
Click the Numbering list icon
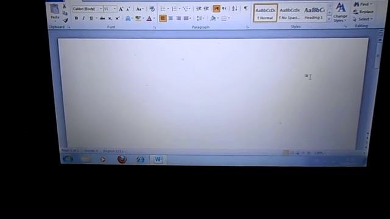174,9
